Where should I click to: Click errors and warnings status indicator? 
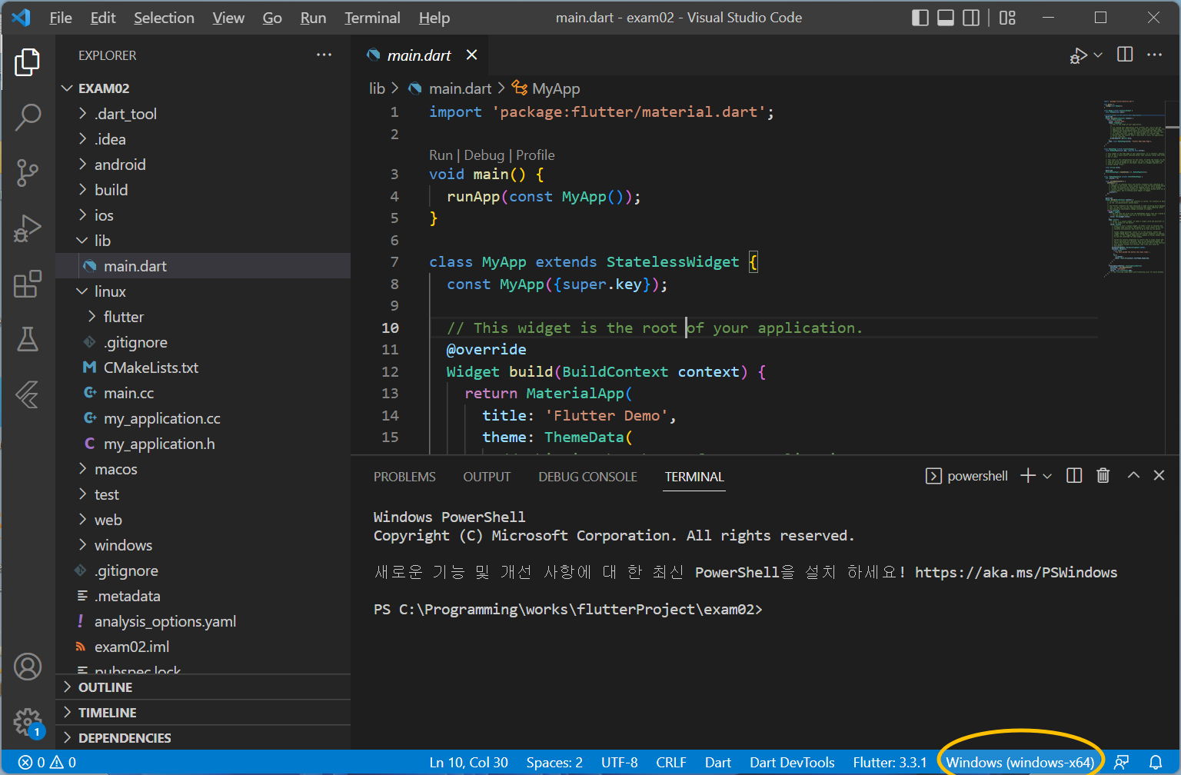47,763
